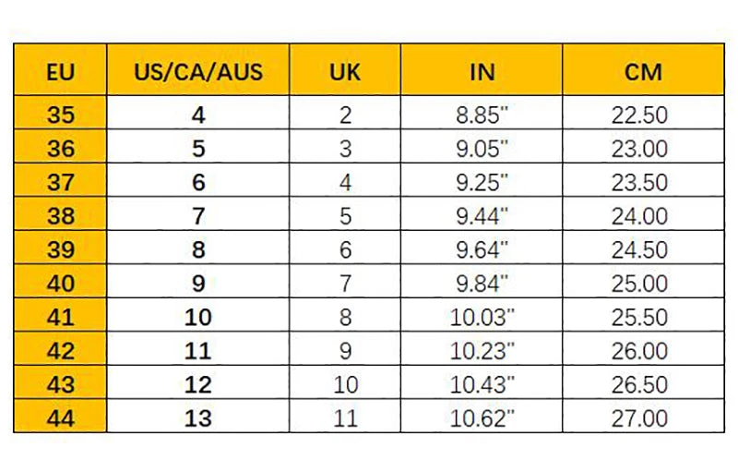Select US/CA/AUS size 12 cell

coord(198,384)
